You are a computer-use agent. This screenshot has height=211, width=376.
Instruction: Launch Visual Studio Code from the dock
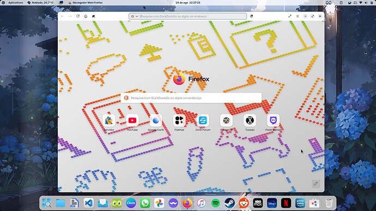click(89, 203)
